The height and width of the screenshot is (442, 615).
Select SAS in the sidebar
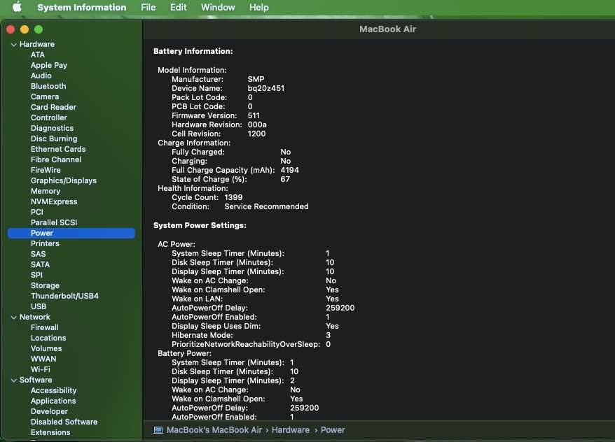(38, 254)
